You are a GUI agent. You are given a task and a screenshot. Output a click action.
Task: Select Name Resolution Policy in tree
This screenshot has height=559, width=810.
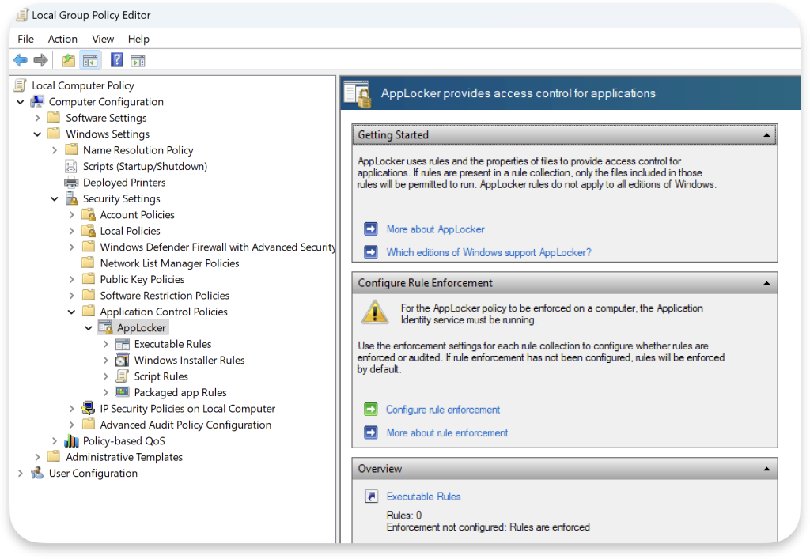point(138,150)
